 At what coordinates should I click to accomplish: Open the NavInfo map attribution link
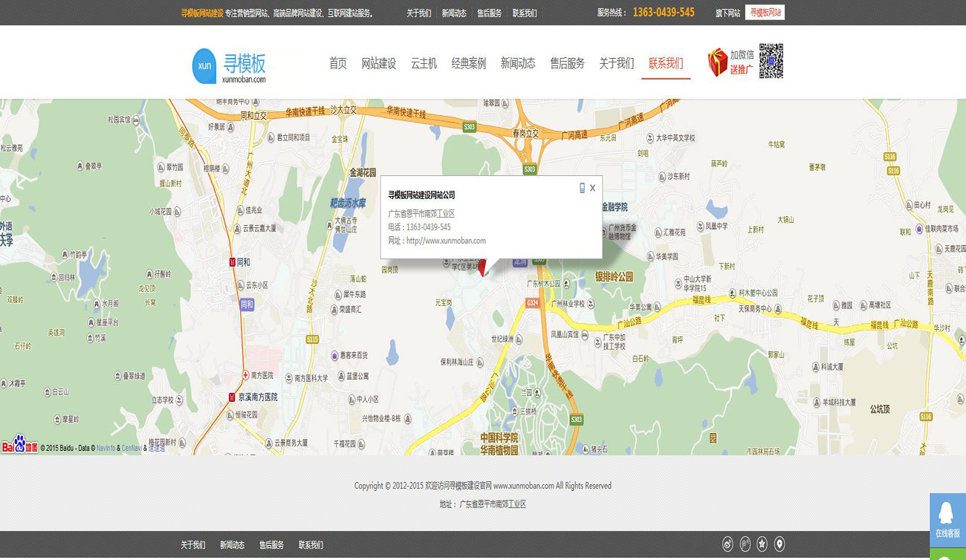pos(106,449)
